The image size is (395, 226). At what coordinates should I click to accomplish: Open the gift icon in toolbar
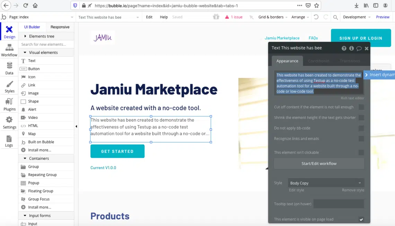(x=216, y=17)
